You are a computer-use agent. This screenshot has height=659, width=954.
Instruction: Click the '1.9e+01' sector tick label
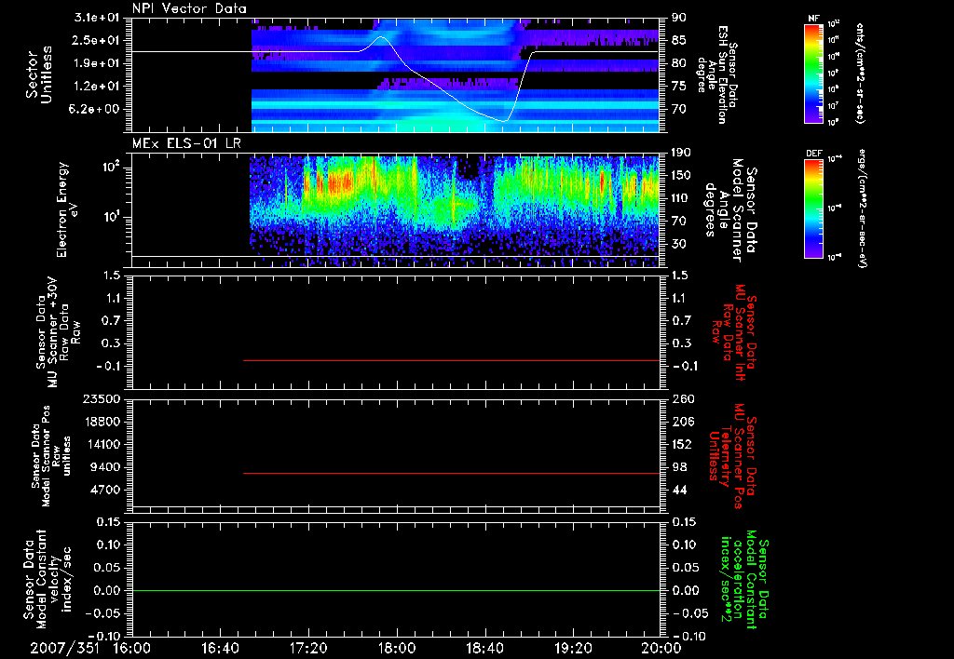pyautogui.click(x=97, y=63)
